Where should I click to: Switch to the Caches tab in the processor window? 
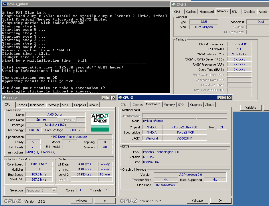click(21, 105)
